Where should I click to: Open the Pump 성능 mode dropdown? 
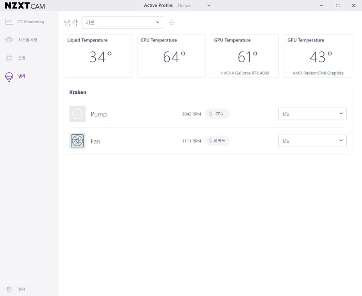pos(313,114)
